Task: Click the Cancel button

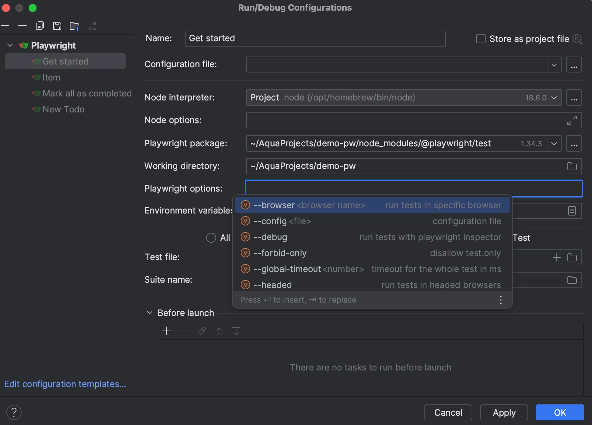Action: pos(448,412)
